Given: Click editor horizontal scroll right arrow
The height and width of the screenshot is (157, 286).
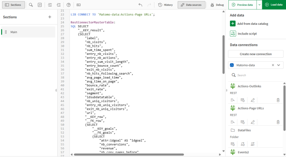Looking at the screenshot, I should [220, 155].
